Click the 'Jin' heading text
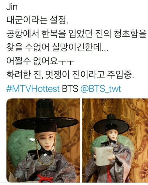This screenshot has height=185, width=148. click(x=12, y=7)
